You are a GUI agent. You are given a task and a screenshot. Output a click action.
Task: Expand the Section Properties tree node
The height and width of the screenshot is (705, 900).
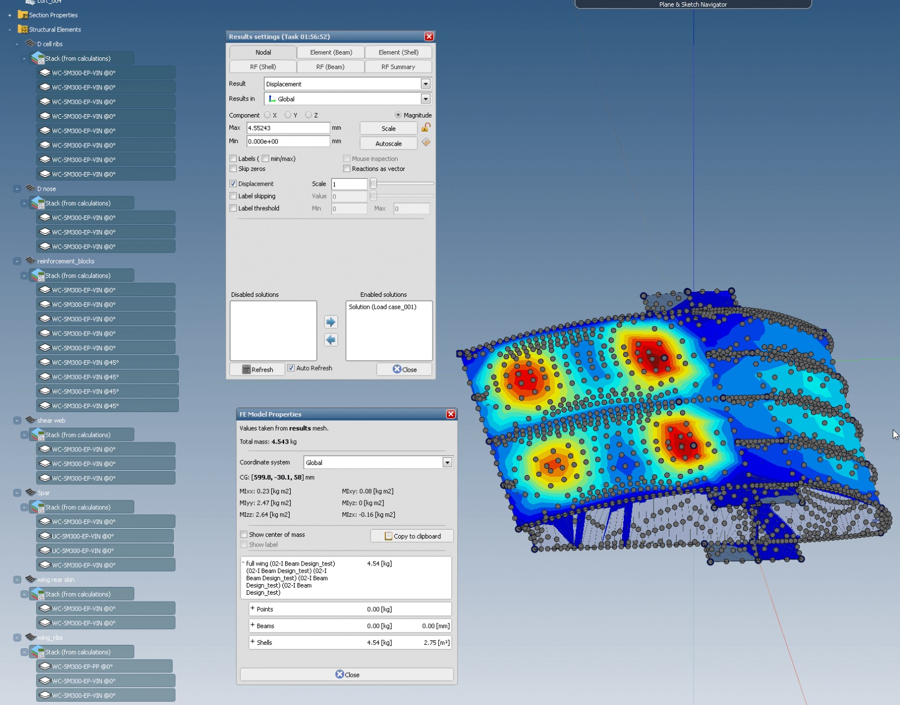pos(10,15)
